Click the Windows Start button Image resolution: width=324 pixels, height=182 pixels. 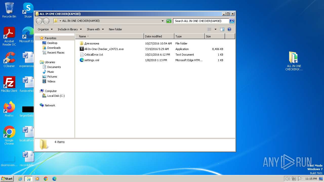click(x=7, y=178)
